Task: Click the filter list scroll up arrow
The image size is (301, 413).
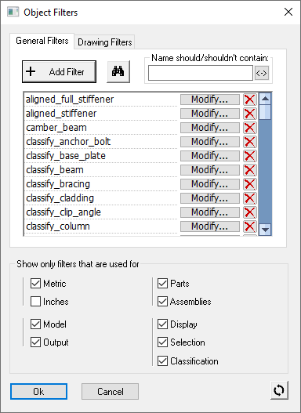Action: click(265, 99)
